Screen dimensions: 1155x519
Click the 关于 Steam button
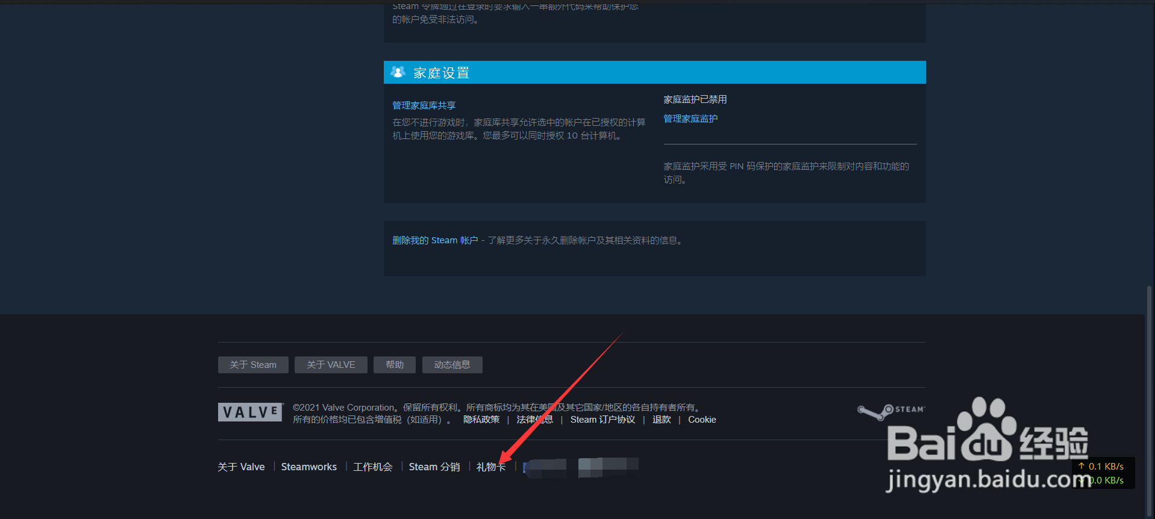tap(253, 365)
